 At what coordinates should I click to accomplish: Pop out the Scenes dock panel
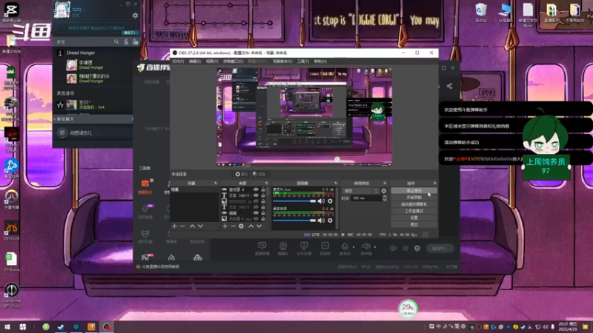click(x=216, y=183)
